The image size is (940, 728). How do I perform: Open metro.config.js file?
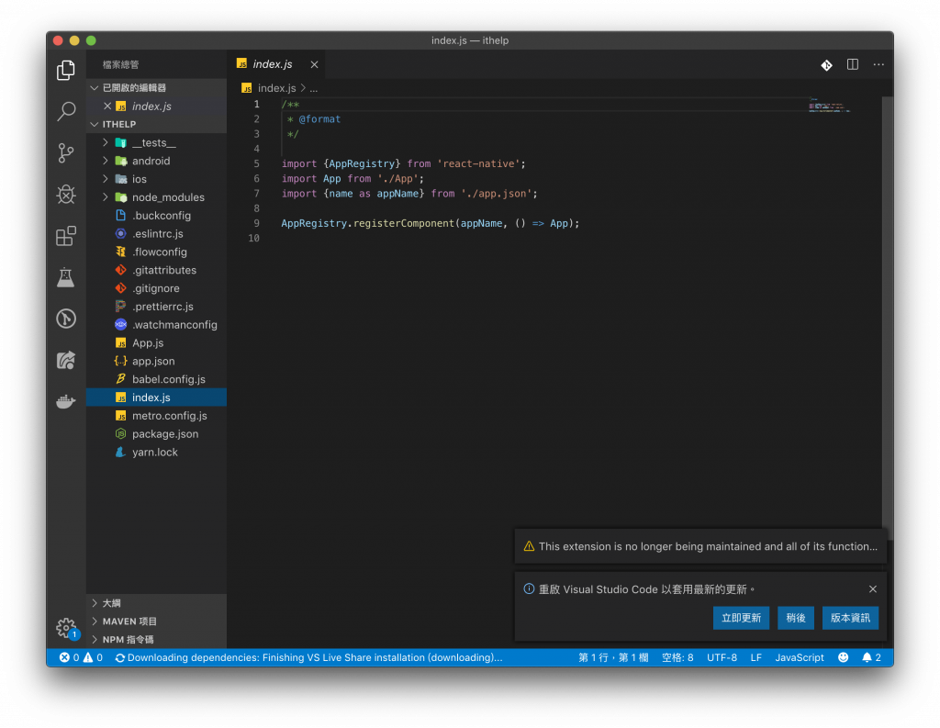[156, 416]
